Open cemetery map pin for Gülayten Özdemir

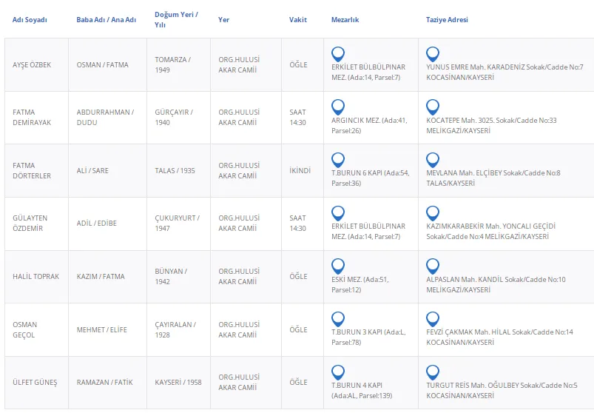pyautogui.click(x=338, y=212)
